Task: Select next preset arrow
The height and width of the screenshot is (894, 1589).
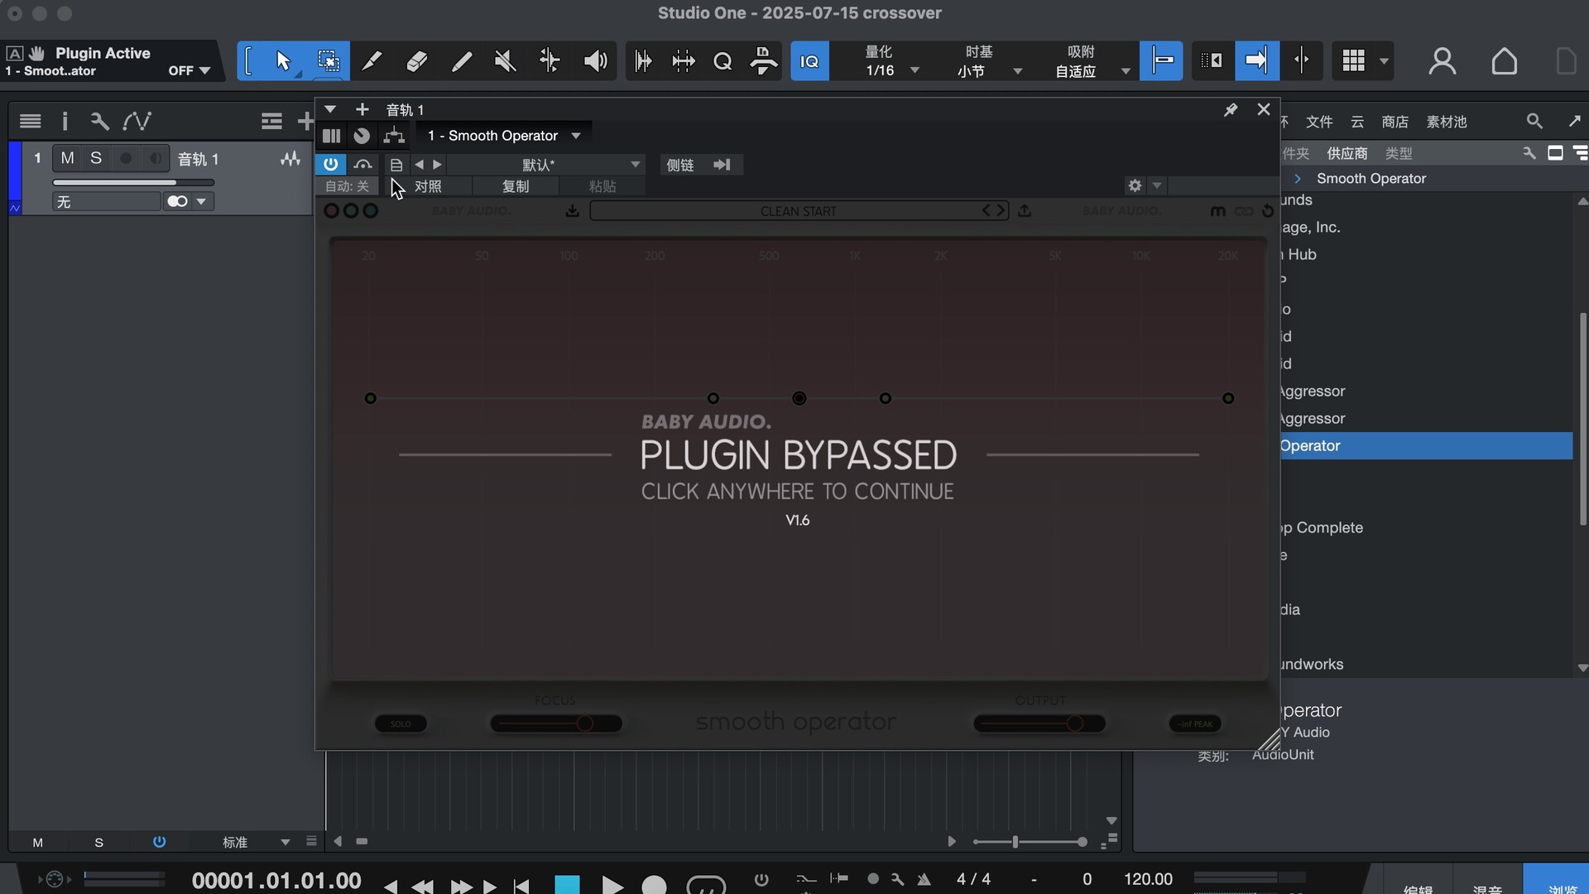Action: click(x=438, y=165)
